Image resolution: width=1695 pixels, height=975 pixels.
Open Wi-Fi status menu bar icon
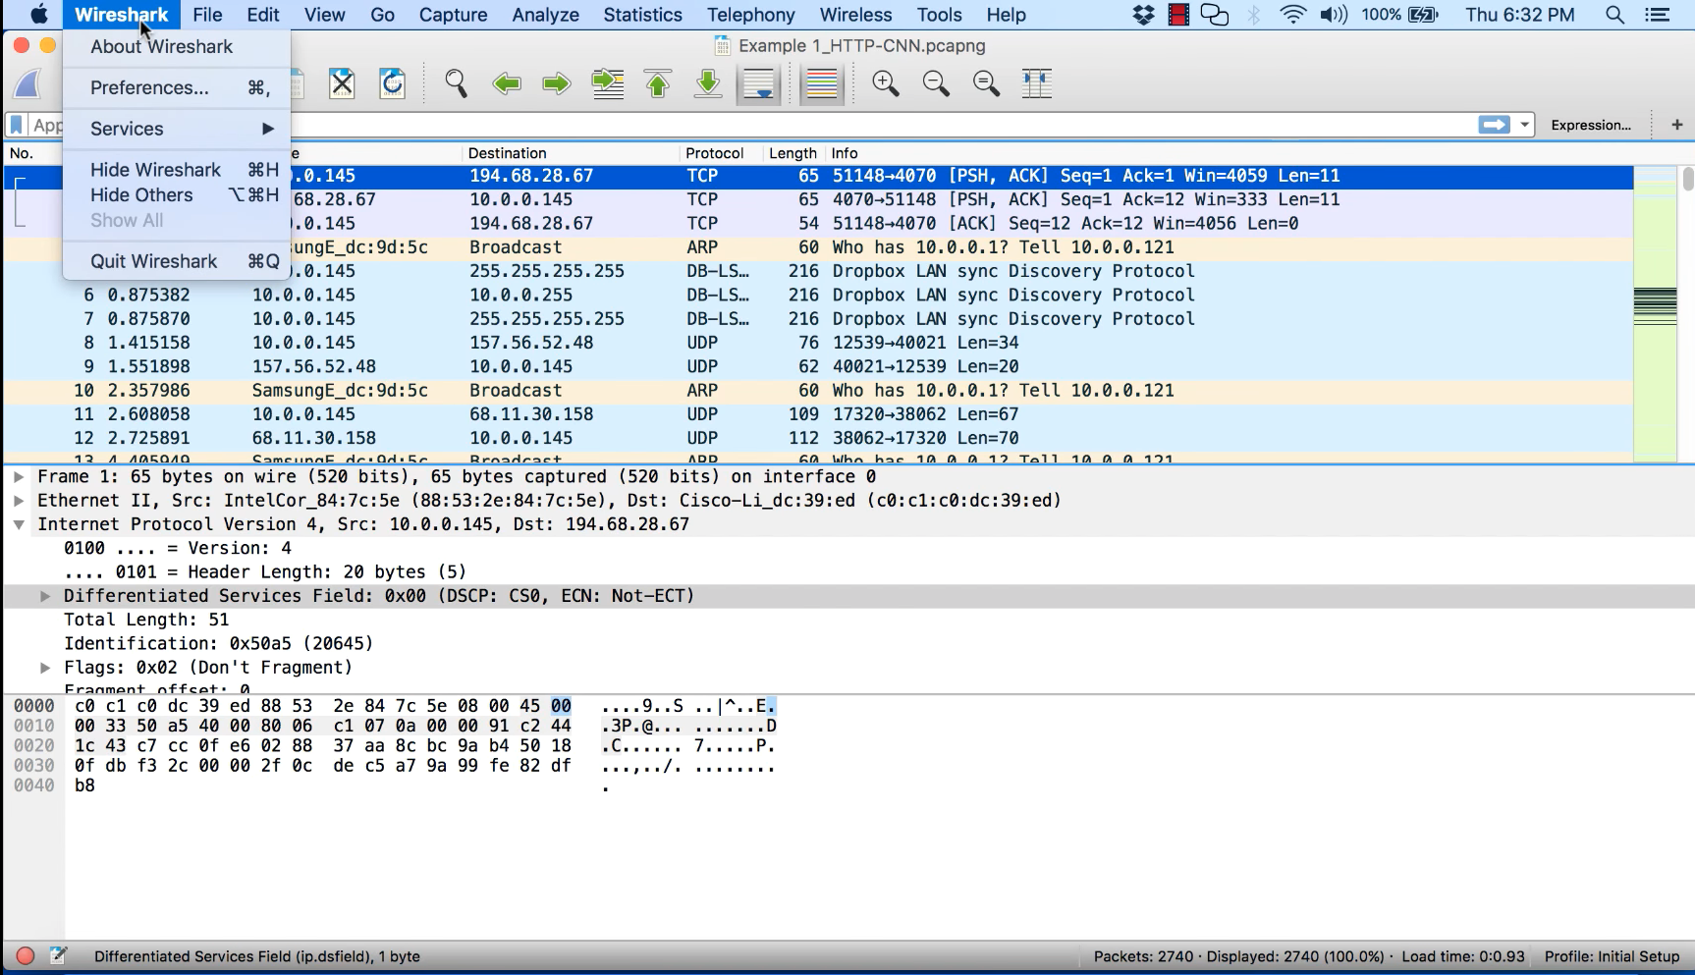tap(1293, 15)
